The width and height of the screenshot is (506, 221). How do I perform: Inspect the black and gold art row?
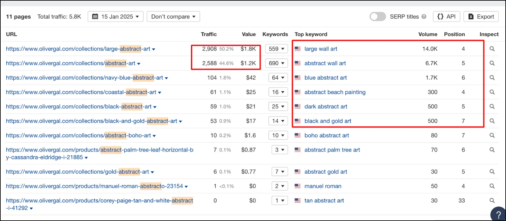click(492, 121)
